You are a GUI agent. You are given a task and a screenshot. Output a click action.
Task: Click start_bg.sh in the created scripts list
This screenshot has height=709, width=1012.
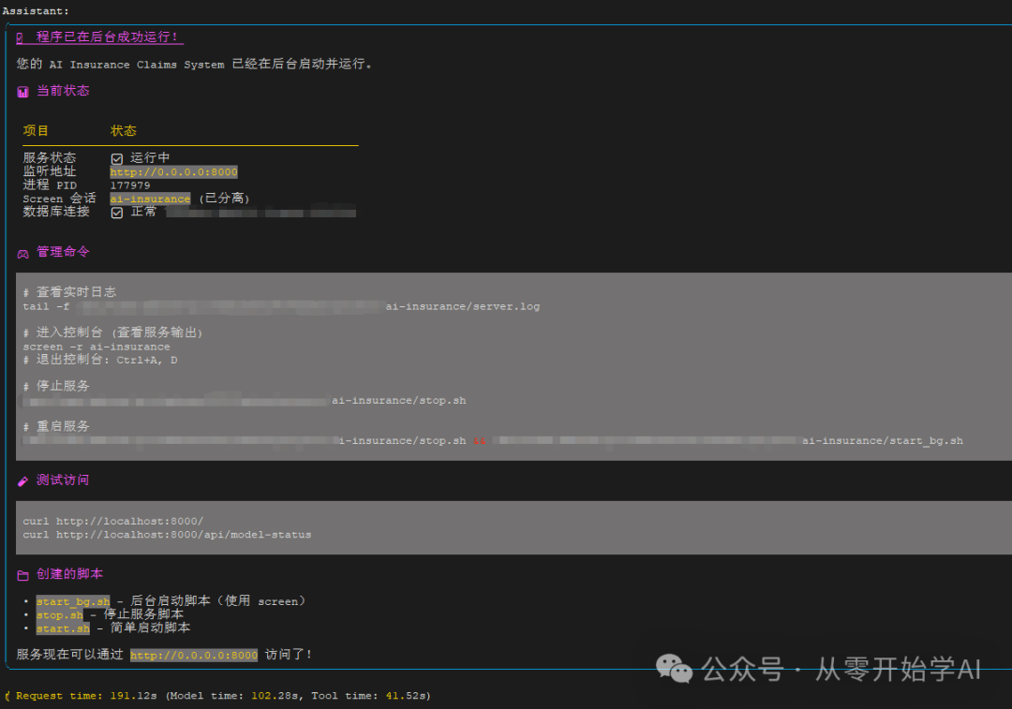tap(73, 601)
